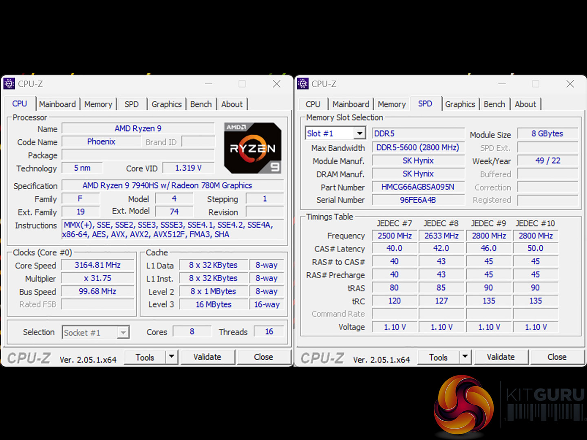587x440 pixels.
Task: Click the Week/Year value "49 / 22"
Action: click(547, 161)
